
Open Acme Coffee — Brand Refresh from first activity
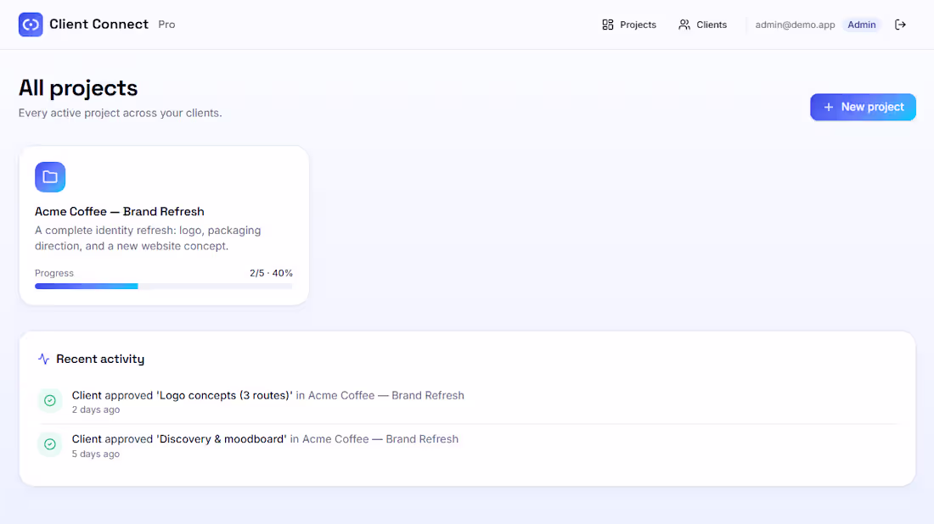tap(385, 395)
